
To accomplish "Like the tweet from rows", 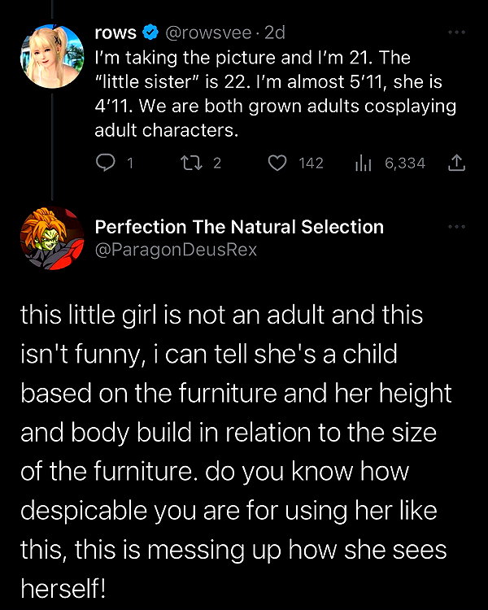I will (277, 163).
